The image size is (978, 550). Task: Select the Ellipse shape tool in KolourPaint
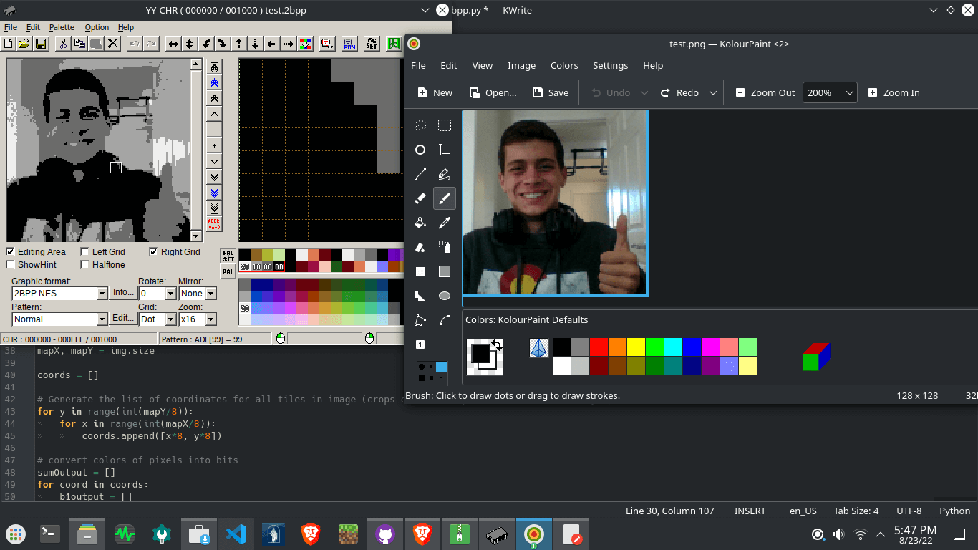pyautogui.click(x=445, y=296)
